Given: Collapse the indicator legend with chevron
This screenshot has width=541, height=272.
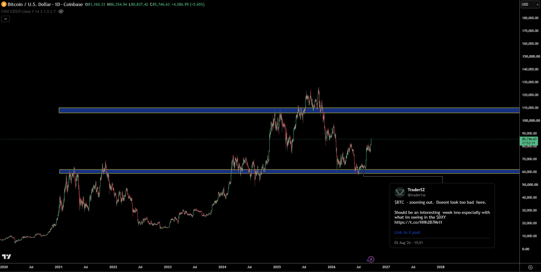Looking at the screenshot, I should (x=5, y=19).
